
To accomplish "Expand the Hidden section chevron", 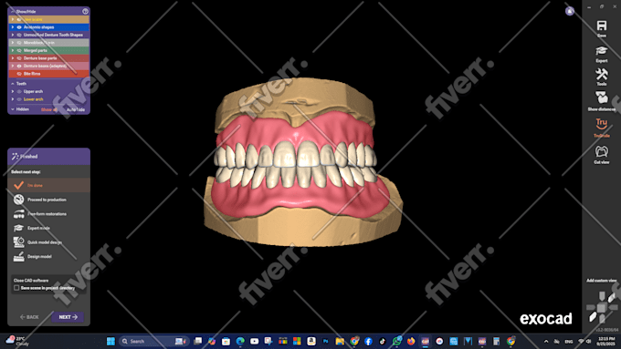I will point(13,109).
